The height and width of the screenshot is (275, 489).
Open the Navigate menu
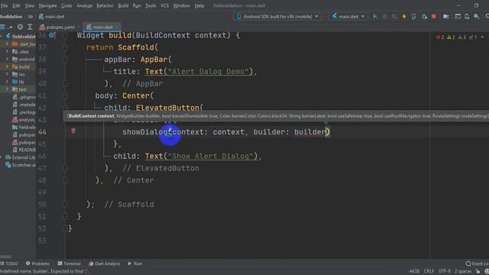(x=47, y=5)
